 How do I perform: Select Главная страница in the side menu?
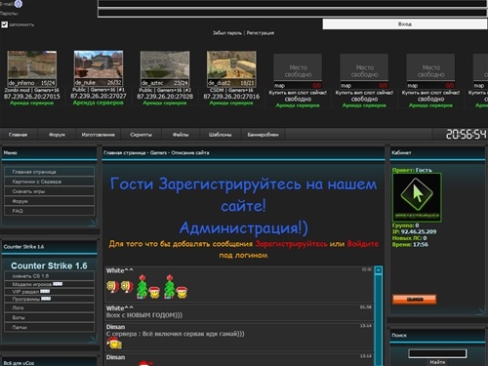click(50, 172)
